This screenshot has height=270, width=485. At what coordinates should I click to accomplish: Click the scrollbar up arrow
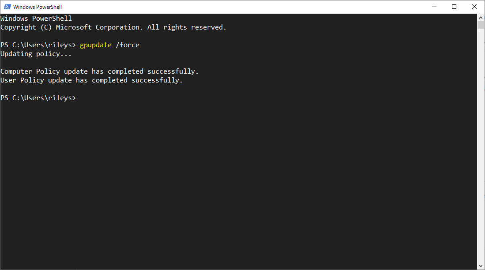pos(481,17)
